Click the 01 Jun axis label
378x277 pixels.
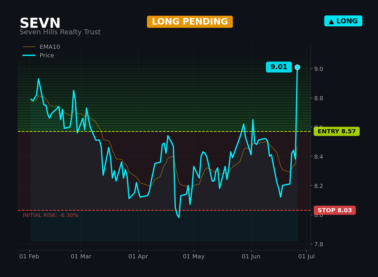(251, 257)
